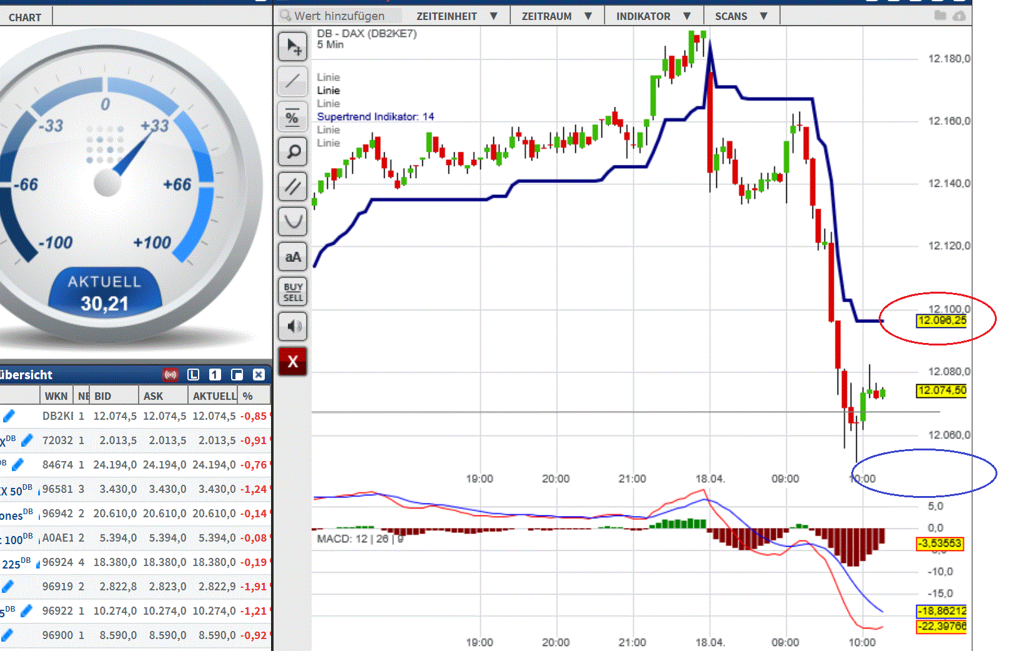Select the parallel channel drawing tool
1023x651 pixels.
point(292,186)
